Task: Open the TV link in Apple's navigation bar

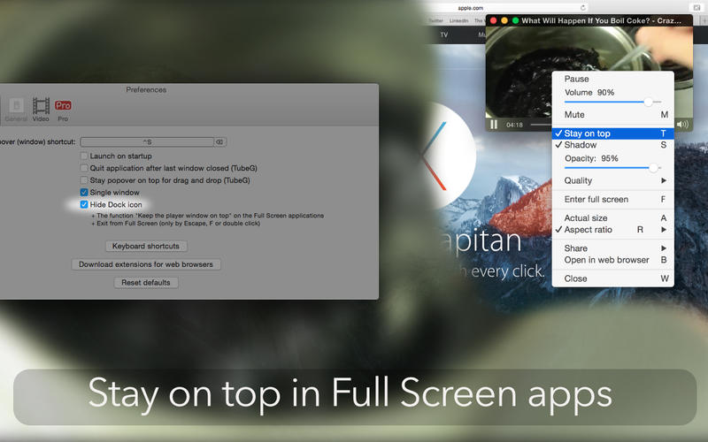Action: [x=444, y=34]
